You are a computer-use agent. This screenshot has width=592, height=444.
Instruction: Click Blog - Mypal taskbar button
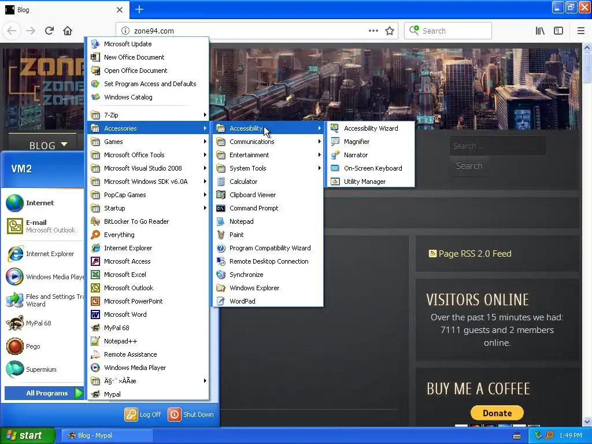tap(107, 435)
